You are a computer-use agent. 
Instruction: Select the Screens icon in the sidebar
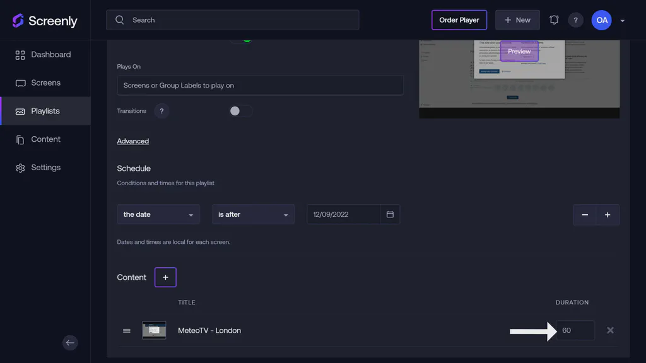[18, 83]
